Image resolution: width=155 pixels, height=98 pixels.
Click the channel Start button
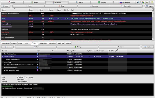29,6
